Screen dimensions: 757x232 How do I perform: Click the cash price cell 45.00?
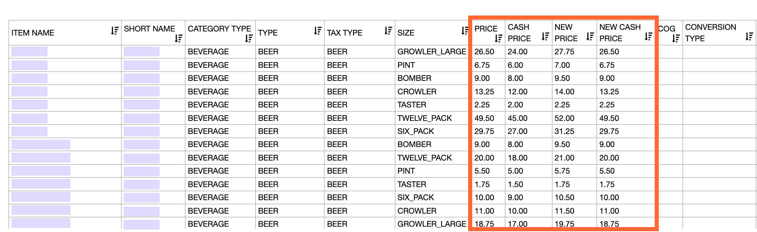pyautogui.click(x=518, y=118)
